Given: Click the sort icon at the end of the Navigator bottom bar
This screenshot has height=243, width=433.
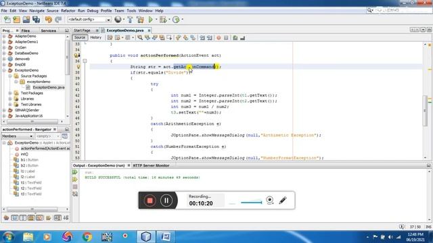Looking at the screenshot, I should [x=66, y=218].
